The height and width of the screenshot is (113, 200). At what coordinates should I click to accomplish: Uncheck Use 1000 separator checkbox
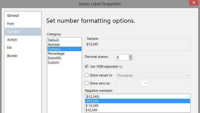pyautogui.click(x=87, y=66)
